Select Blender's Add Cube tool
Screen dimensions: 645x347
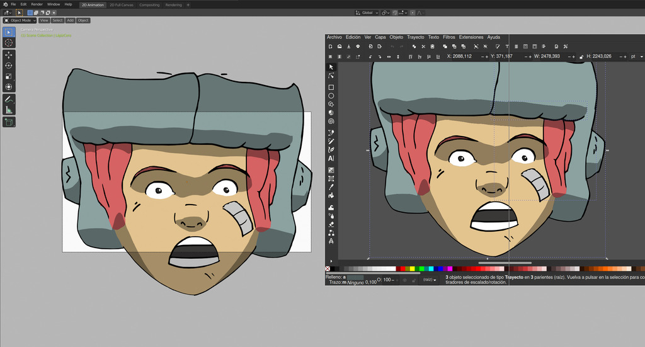[9, 122]
